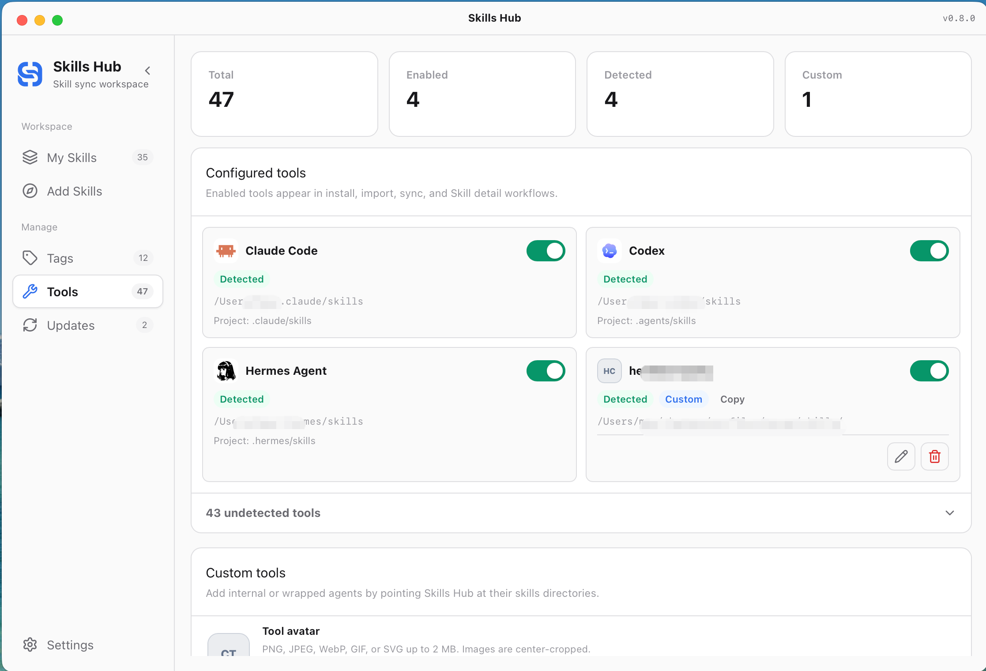Open the Updates section
Screen dimensions: 986x671
click(x=88, y=325)
